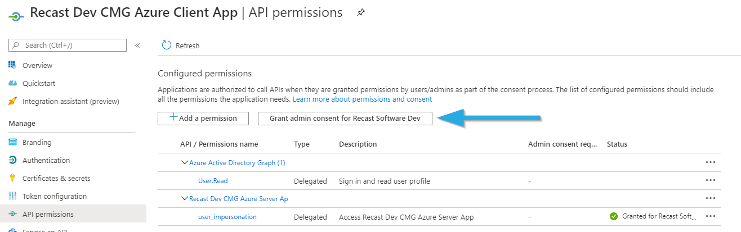Viewport: 741px width, 232px height.
Task: Open Learn more about permissions and consent
Action: click(362, 99)
